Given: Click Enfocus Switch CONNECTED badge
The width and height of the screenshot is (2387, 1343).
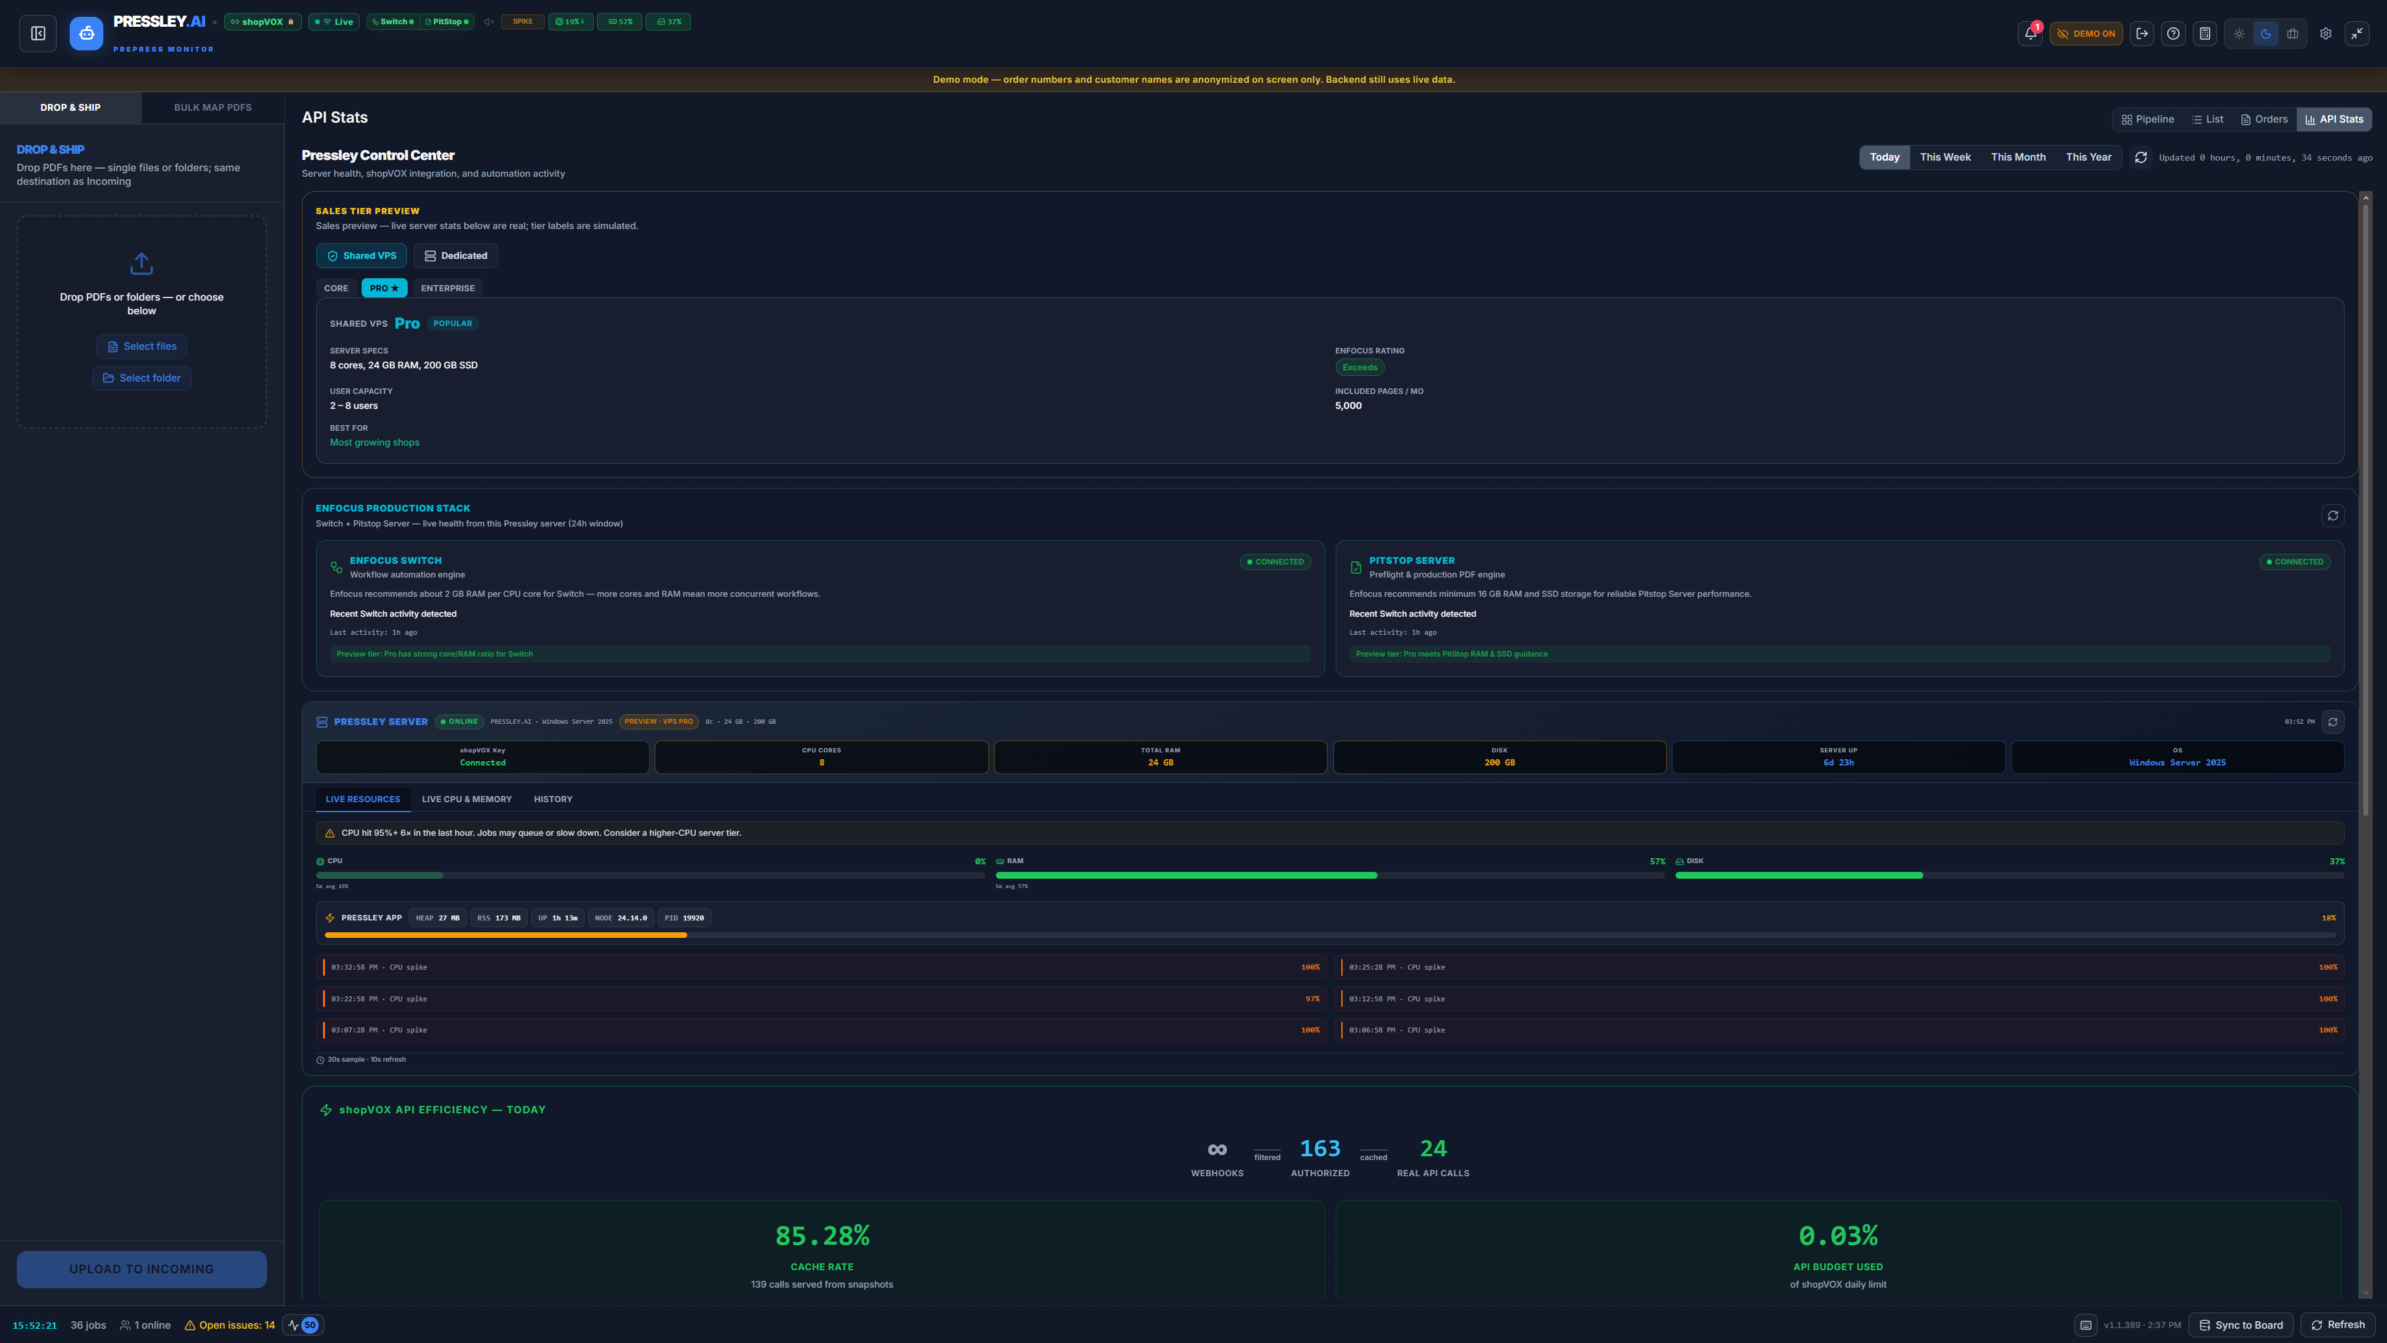Looking at the screenshot, I should [1275, 562].
